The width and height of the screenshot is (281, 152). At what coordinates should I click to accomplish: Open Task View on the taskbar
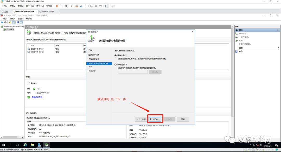tap(18, 145)
